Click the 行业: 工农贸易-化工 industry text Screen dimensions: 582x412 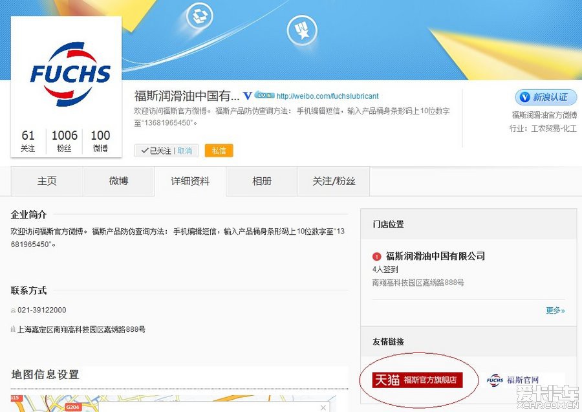[543, 129]
